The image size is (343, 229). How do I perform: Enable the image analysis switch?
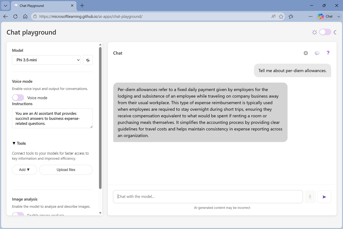[18, 214]
